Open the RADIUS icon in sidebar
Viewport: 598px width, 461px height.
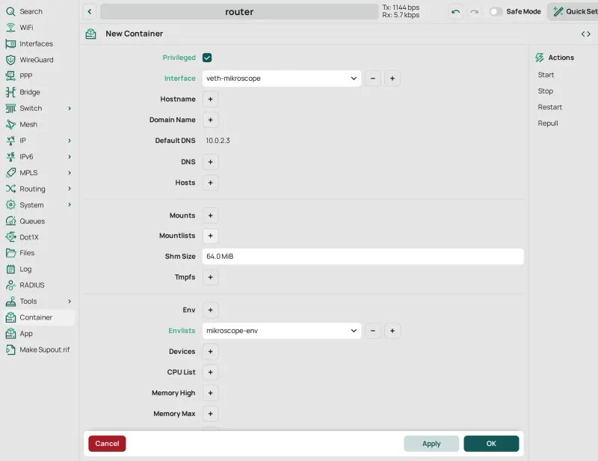10,285
